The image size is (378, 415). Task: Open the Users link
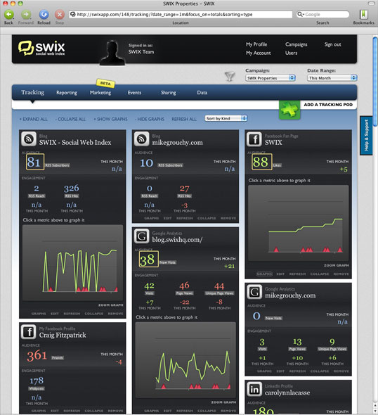tap(291, 53)
